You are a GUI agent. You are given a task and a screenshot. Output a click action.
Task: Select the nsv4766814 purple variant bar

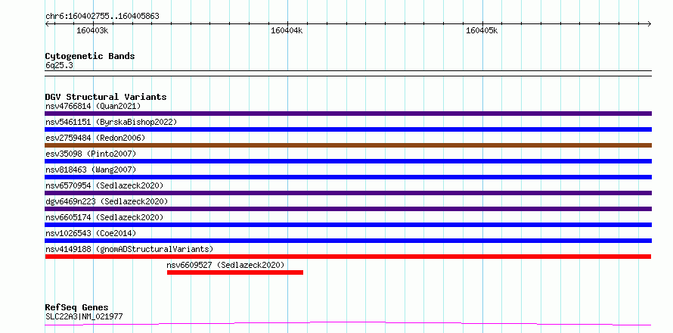[348, 114]
